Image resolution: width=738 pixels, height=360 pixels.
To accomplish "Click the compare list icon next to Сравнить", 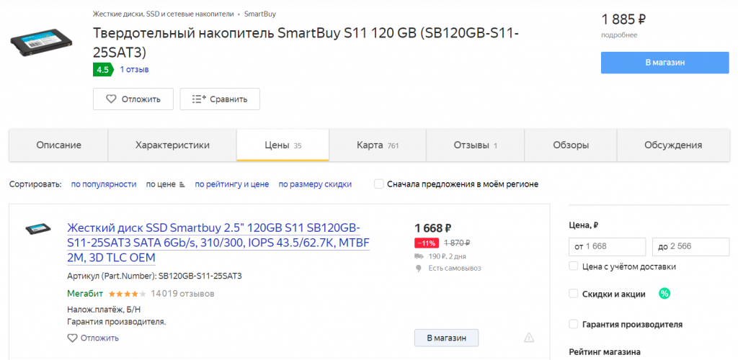I will (x=199, y=99).
